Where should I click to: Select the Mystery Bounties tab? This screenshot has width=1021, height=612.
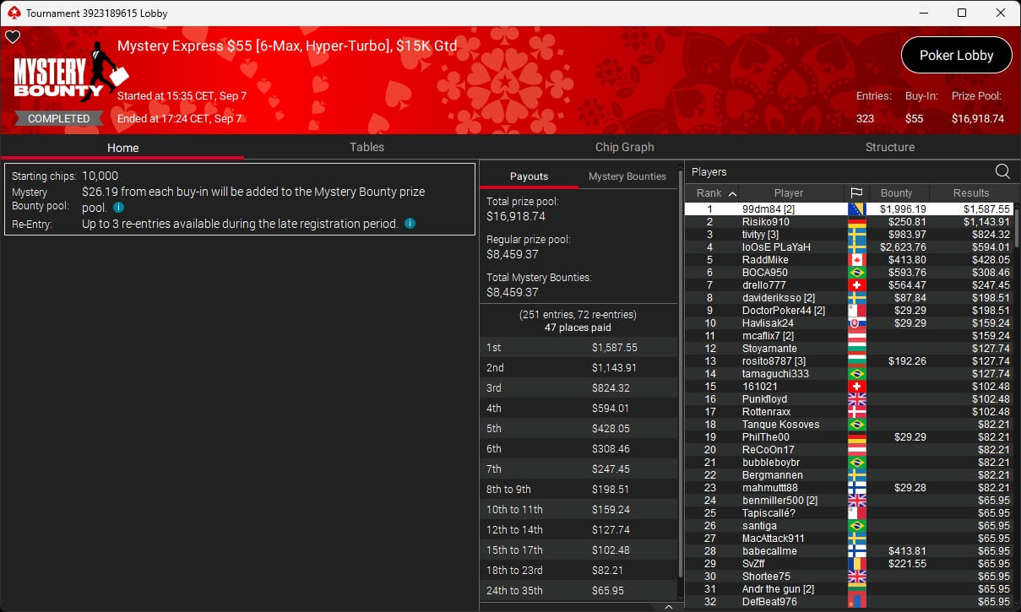tap(627, 176)
